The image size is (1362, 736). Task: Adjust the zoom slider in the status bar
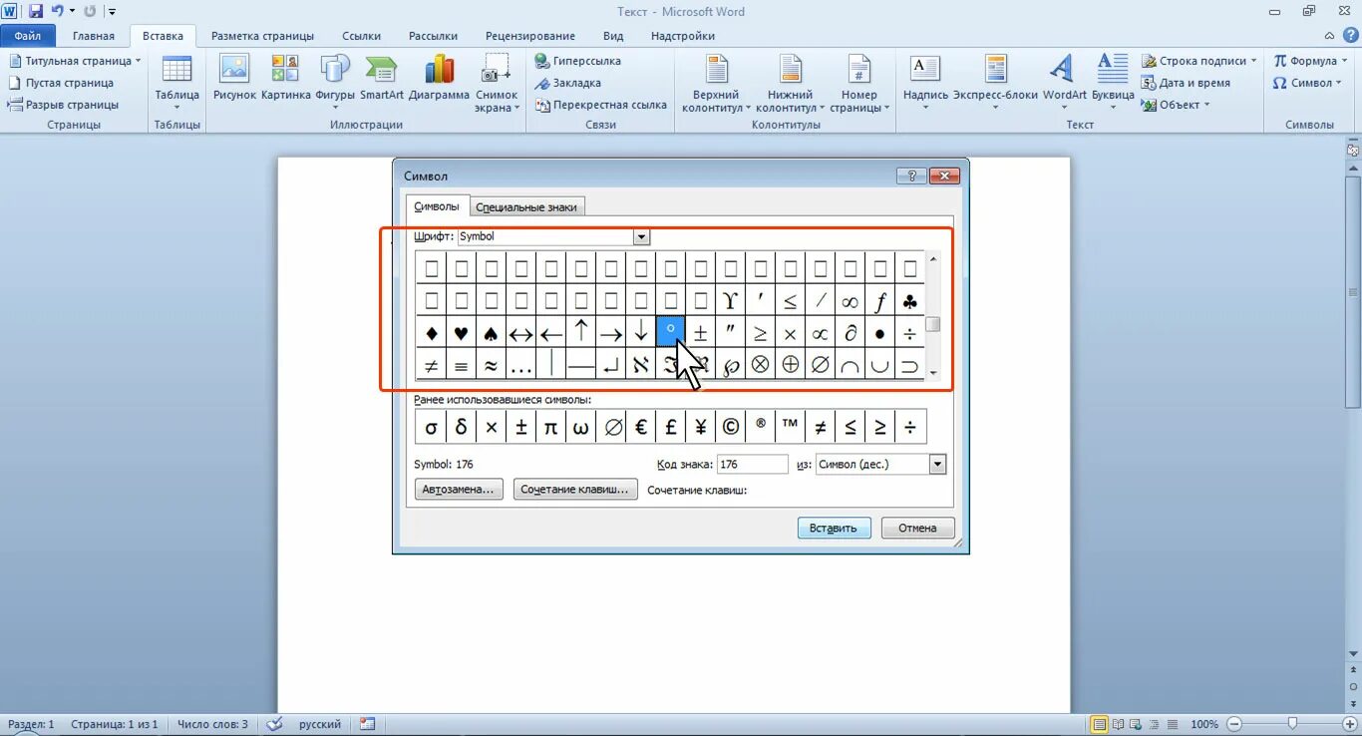coord(1292,724)
